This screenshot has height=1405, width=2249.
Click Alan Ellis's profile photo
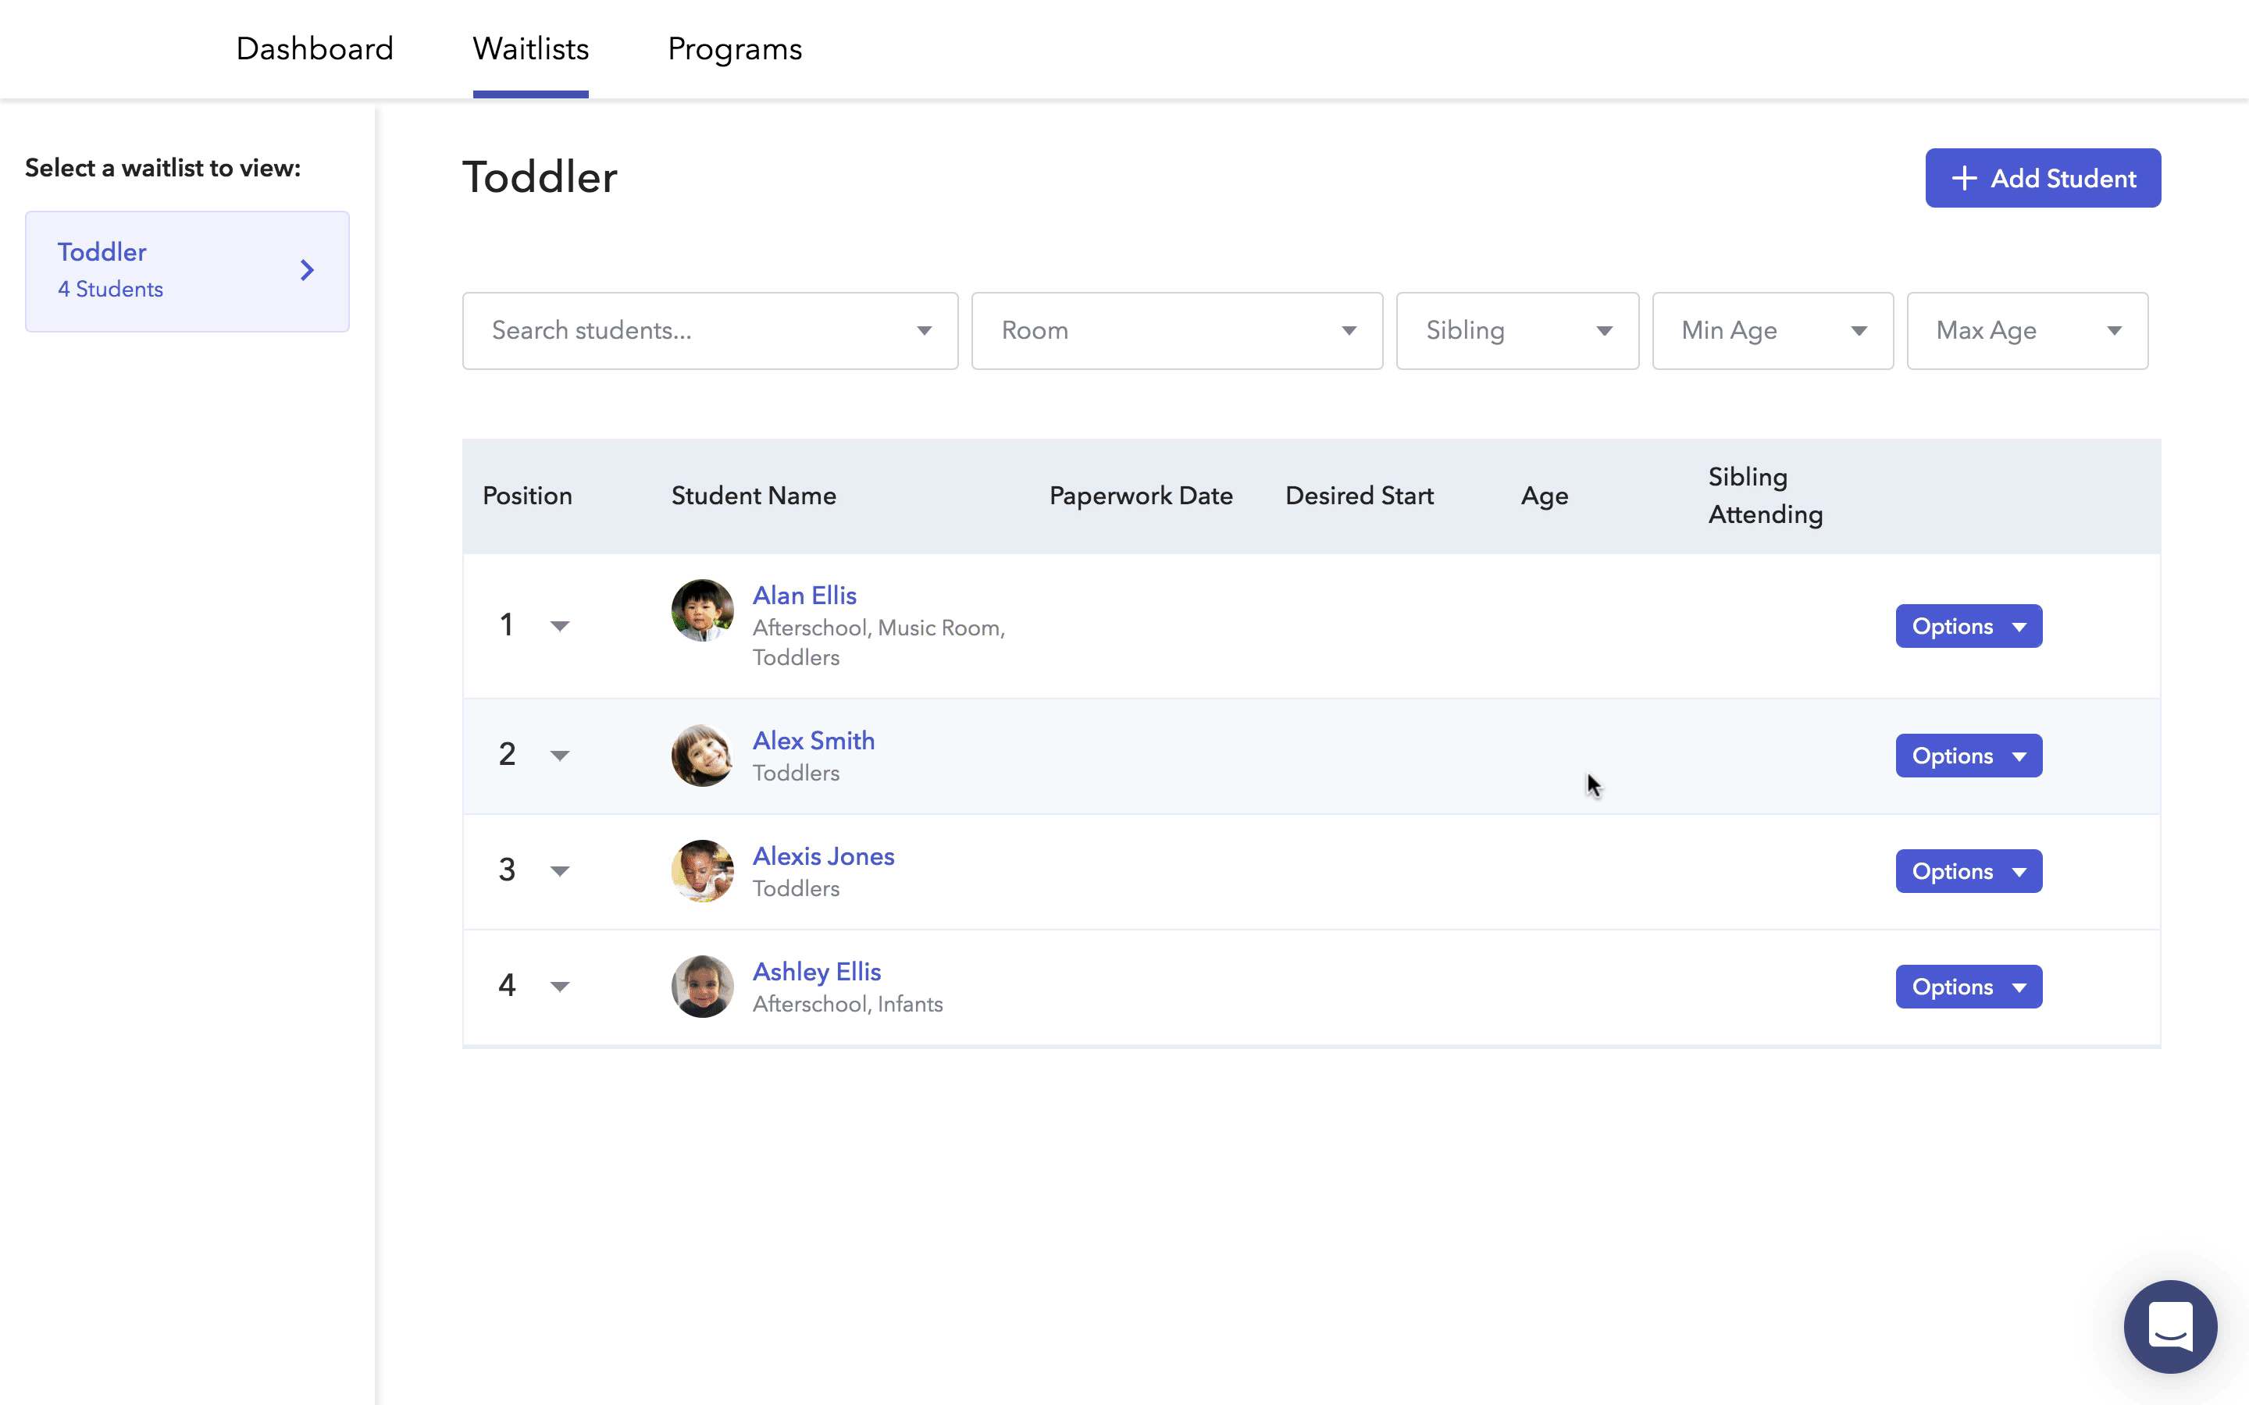pos(702,610)
